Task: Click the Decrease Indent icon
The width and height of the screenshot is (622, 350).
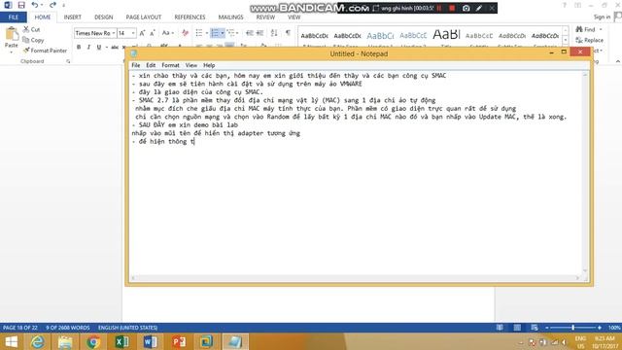Action: pyautogui.click(x=249, y=33)
